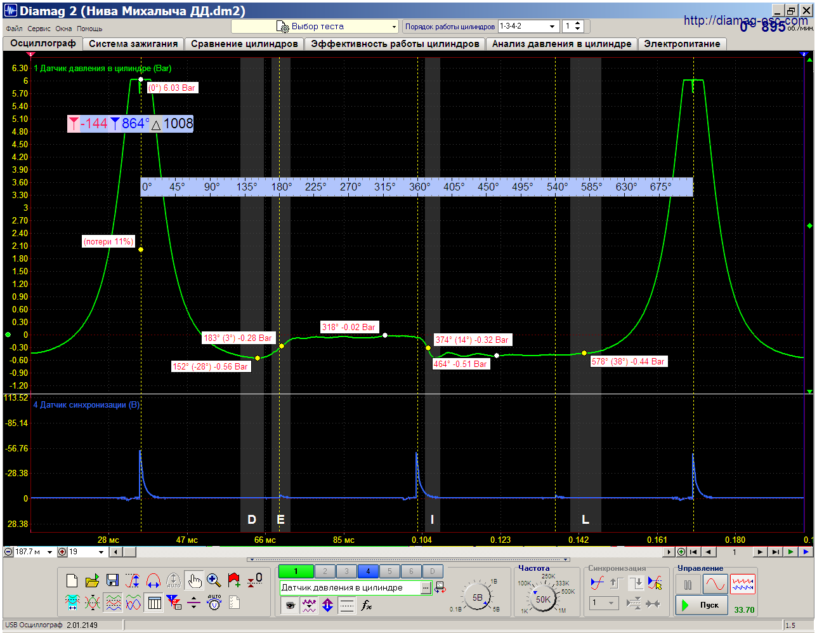The height and width of the screenshot is (633, 817).
Task: Click the cyan waveform stretch icon
Action: point(72,602)
